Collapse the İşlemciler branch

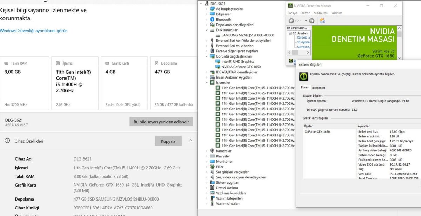[x=207, y=82]
